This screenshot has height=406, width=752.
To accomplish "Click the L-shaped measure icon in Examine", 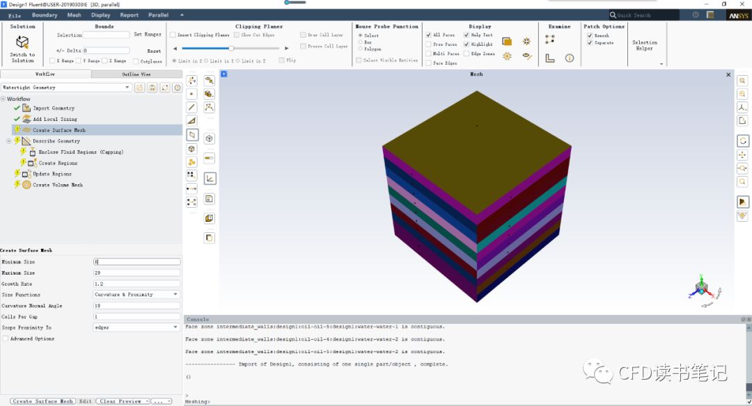I will 550,58.
